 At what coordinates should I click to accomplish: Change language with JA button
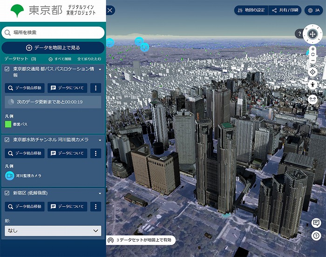[x=313, y=10]
